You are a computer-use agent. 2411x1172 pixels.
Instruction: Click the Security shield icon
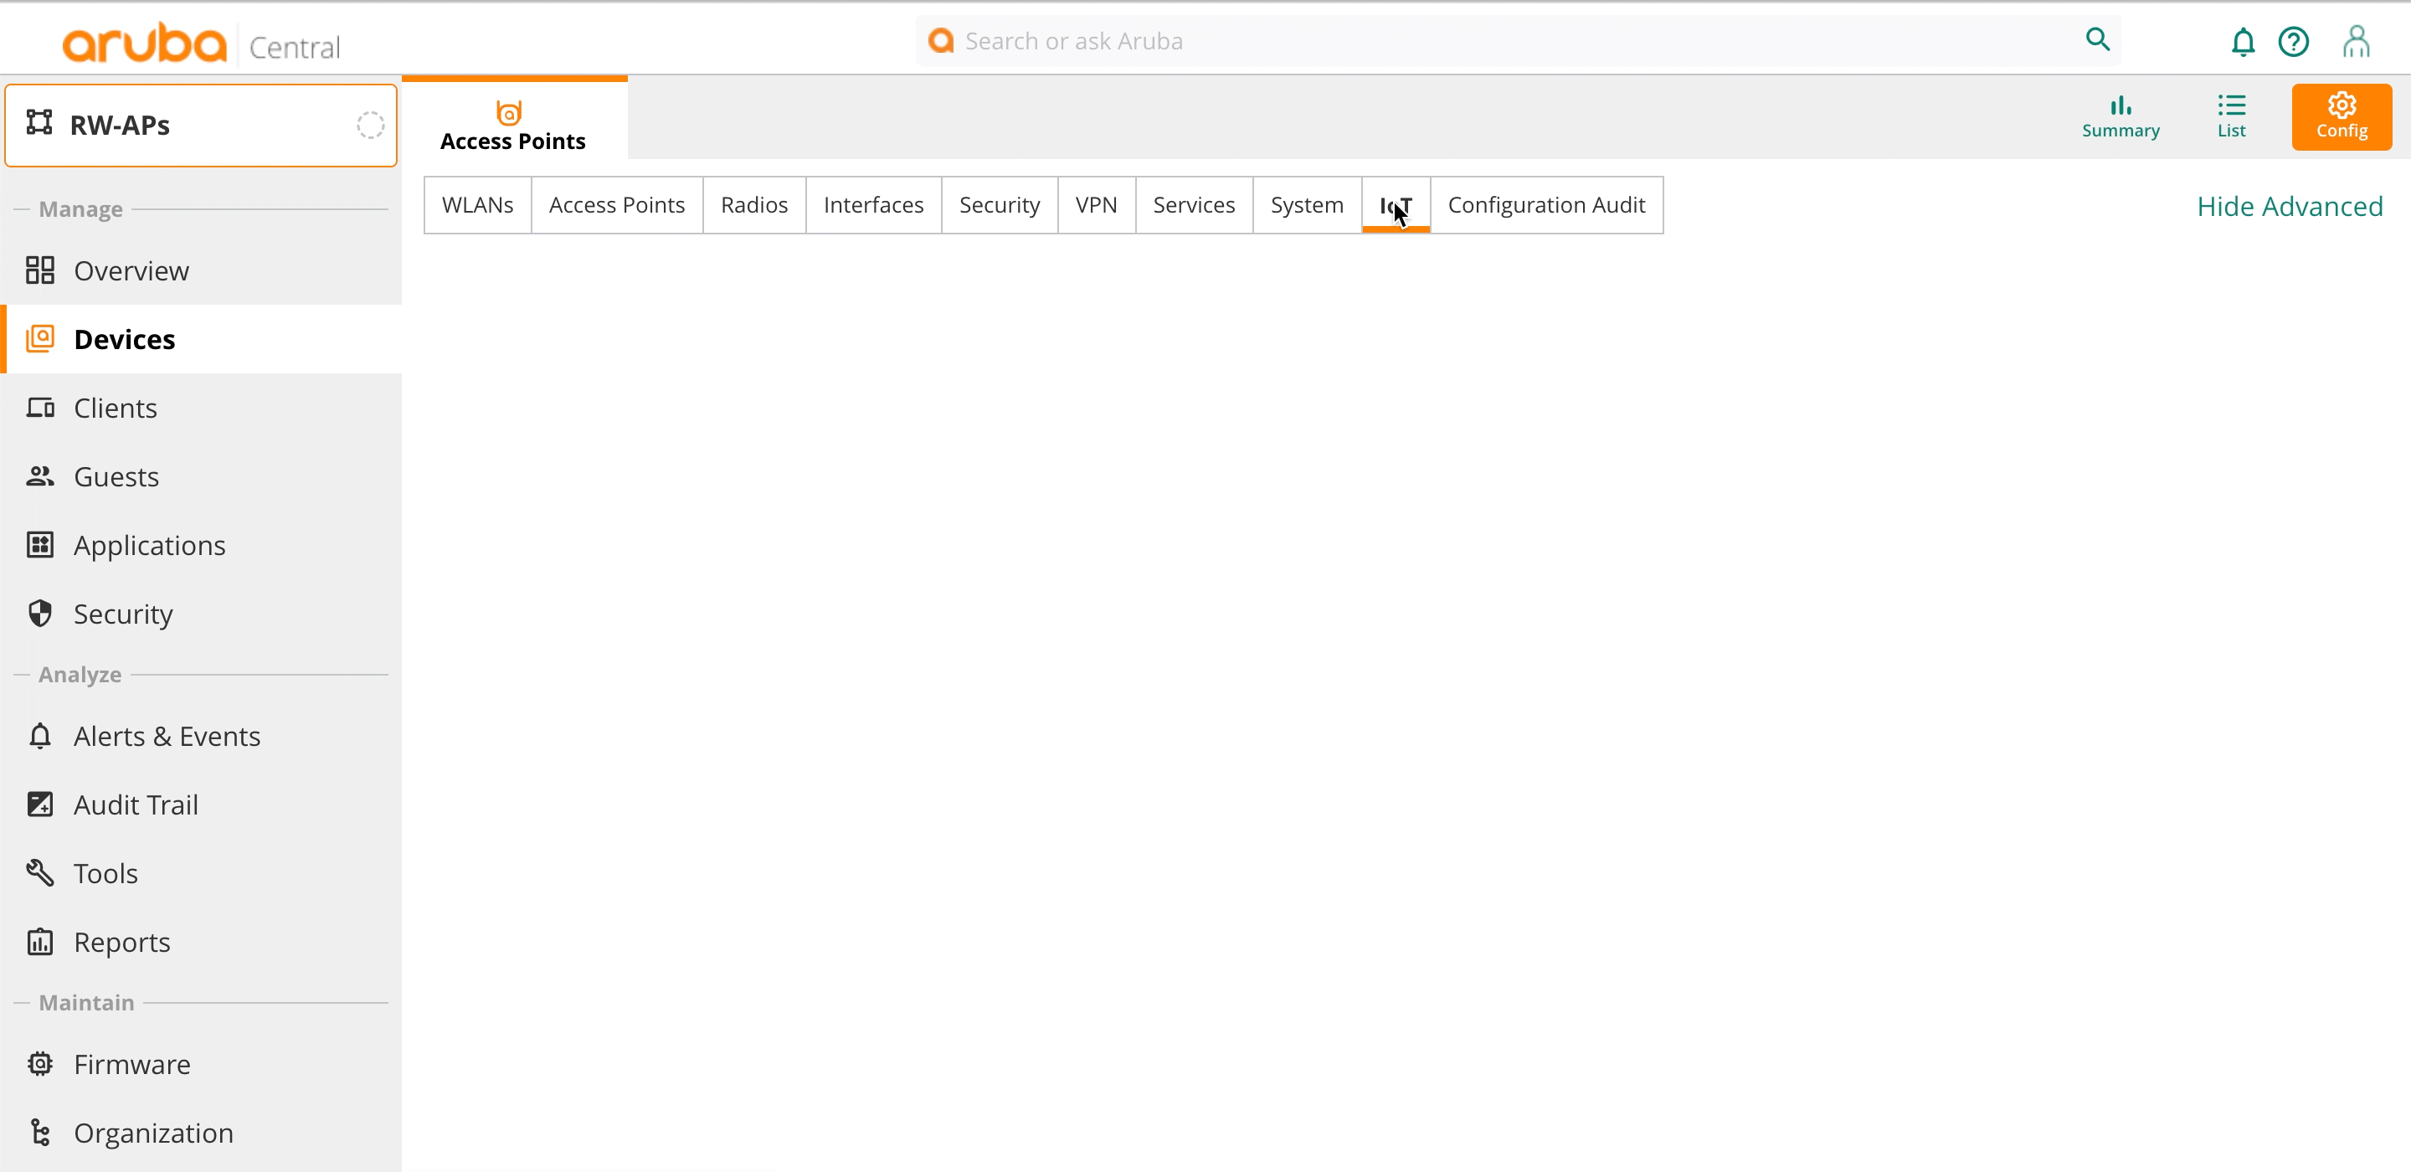tap(40, 613)
